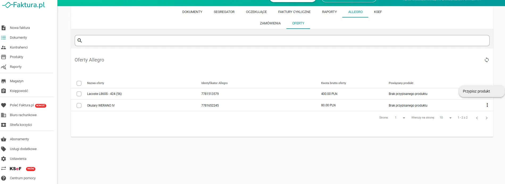
Task: Open Magazyn from the sidebar
Action: click(x=17, y=81)
